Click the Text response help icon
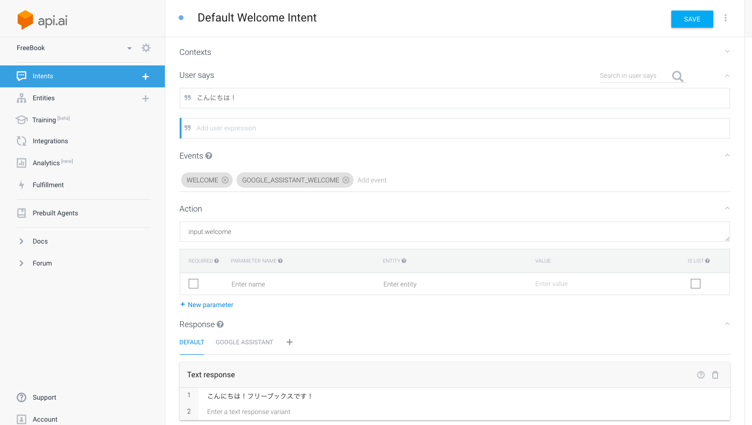Viewport: 752px width, 425px height. pyautogui.click(x=701, y=375)
